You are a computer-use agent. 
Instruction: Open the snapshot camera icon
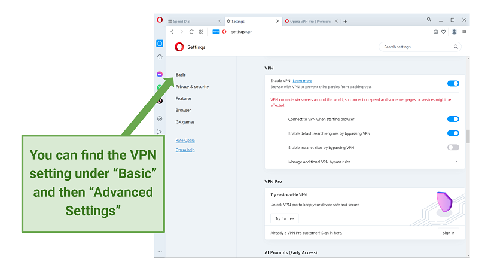point(435,32)
